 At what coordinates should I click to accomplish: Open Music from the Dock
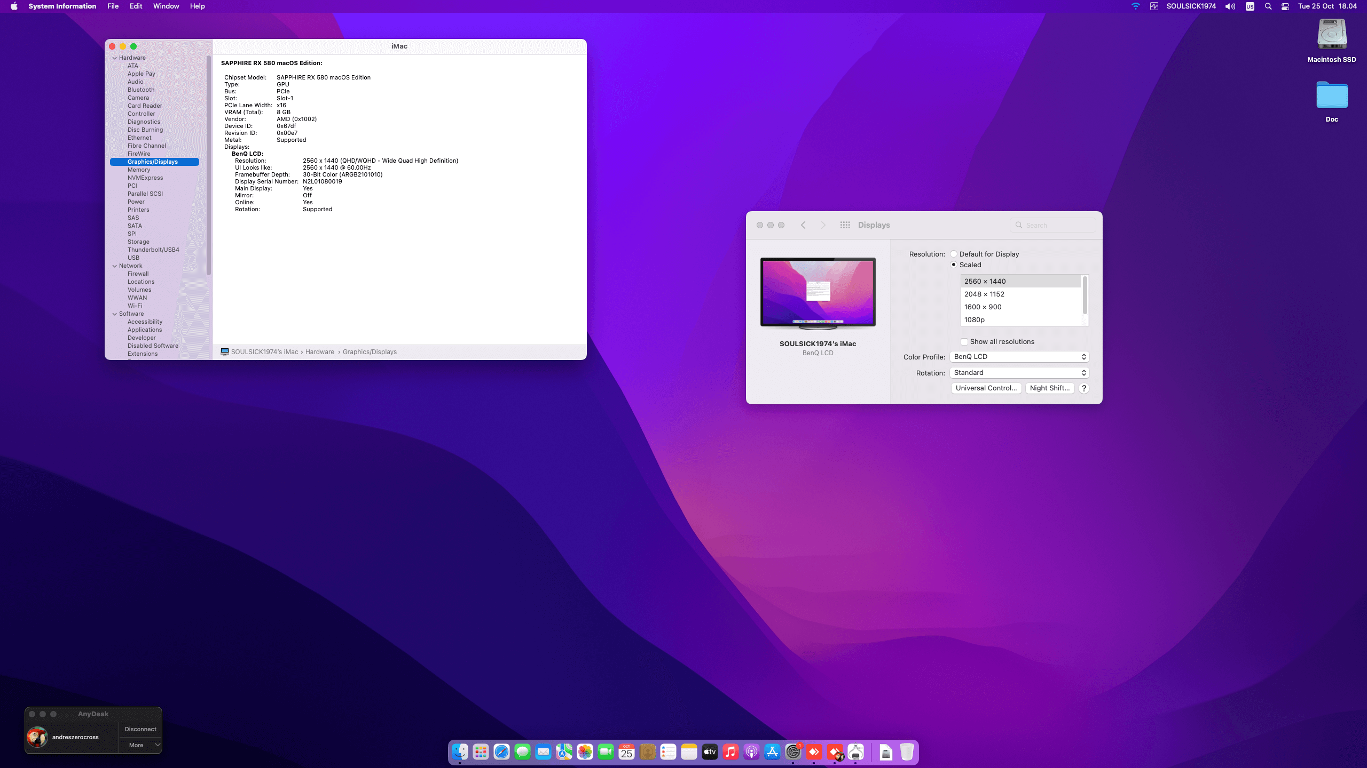coord(730,752)
